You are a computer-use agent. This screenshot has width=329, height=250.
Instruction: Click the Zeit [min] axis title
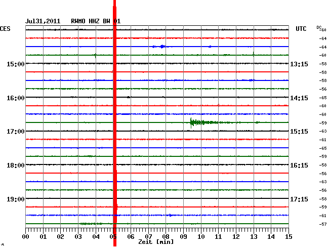tap(156, 242)
